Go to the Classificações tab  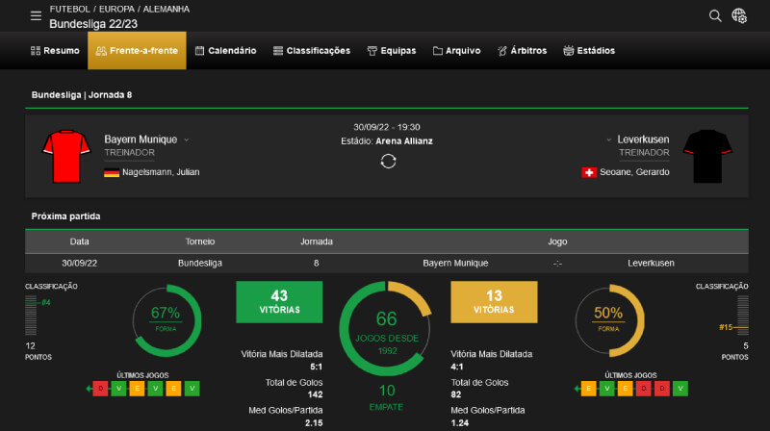pyautogui.click(x=312, y=51)
